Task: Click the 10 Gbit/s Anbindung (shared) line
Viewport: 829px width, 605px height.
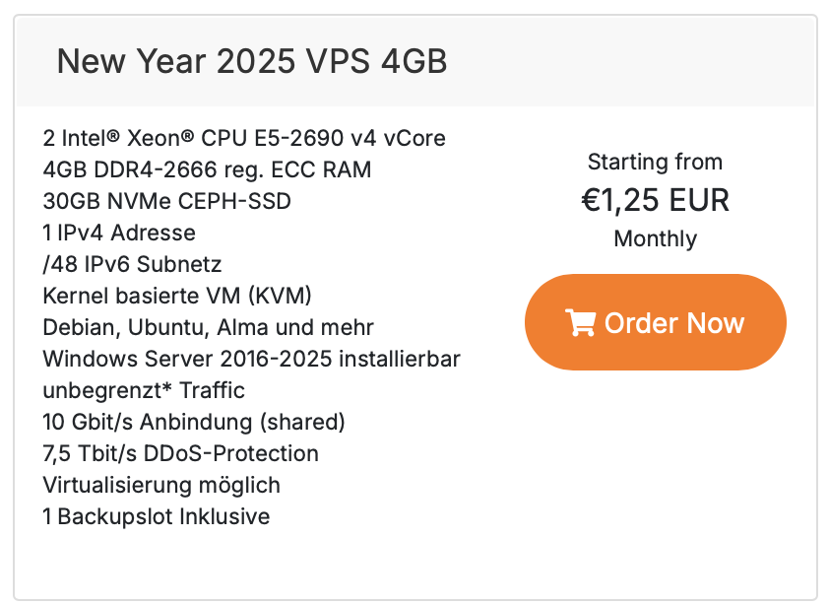Action: coord(194,422)
